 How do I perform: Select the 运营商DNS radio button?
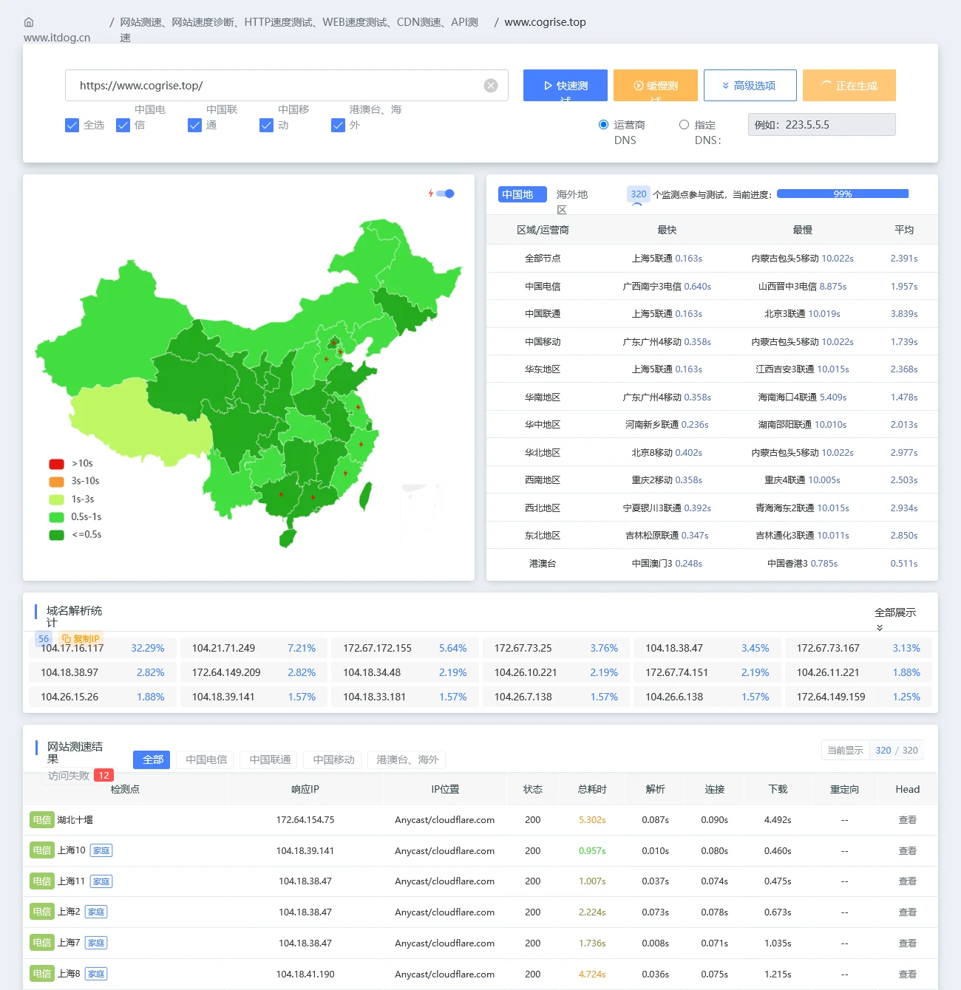tap(603, 125)
